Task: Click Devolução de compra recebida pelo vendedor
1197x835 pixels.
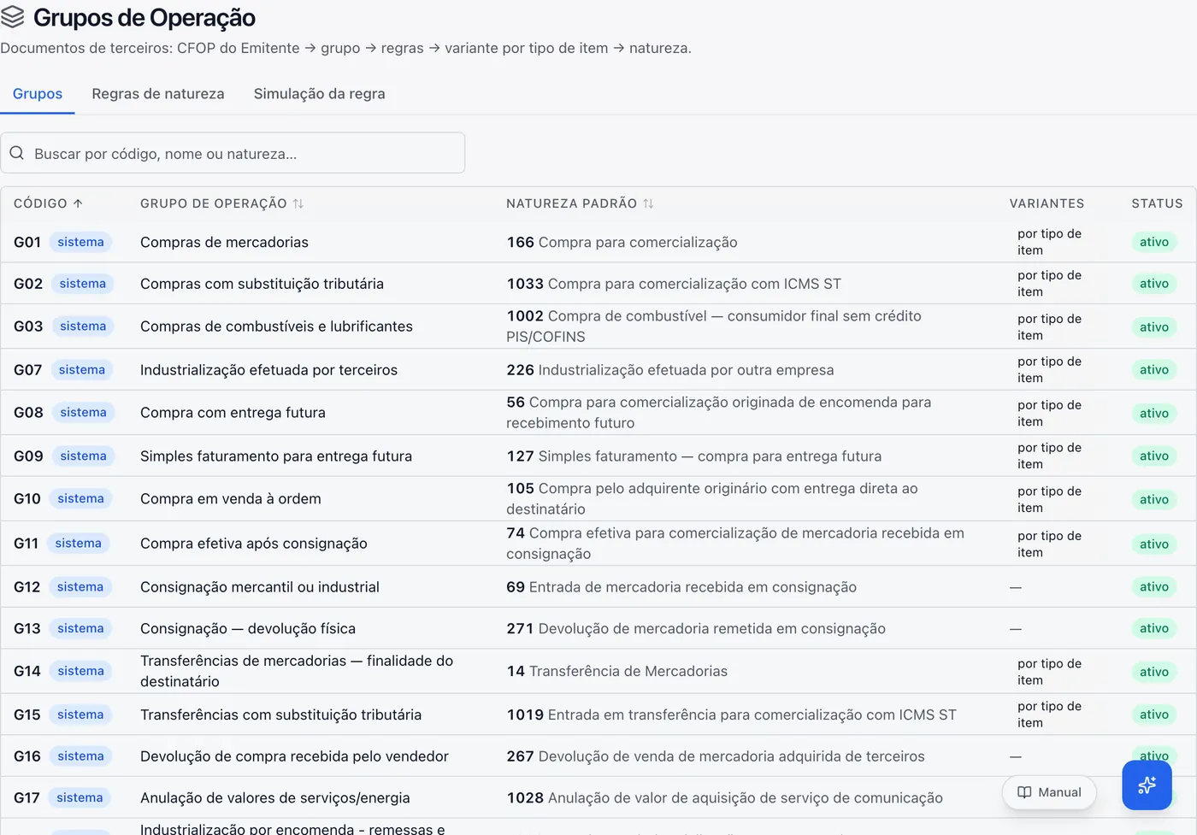Action: click(294, 756)
